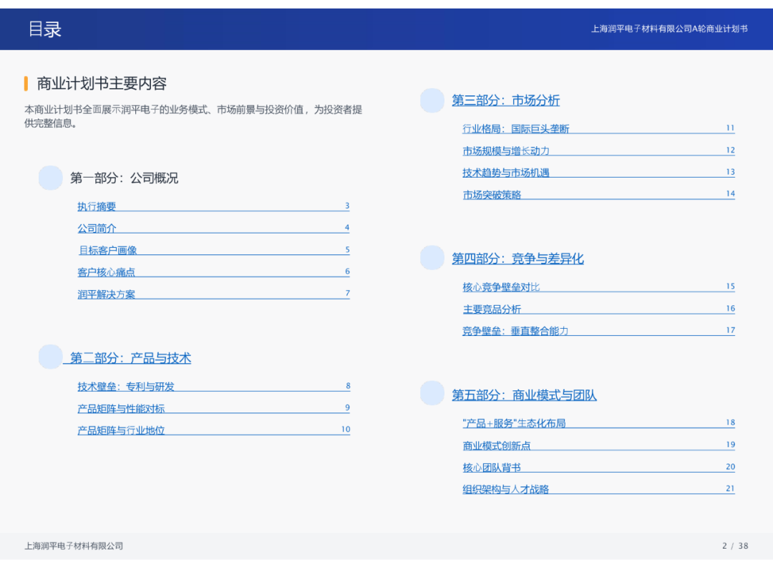
Task: Open the 商业模式创新点 entry
Action: [494, 445]
